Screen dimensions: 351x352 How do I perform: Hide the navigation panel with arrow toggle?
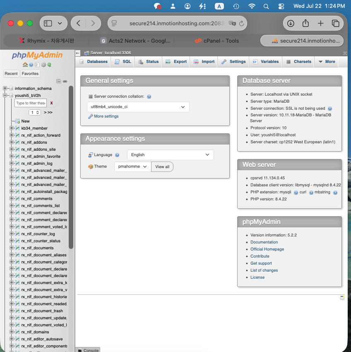pyautogui.click(x=78, y=53)
